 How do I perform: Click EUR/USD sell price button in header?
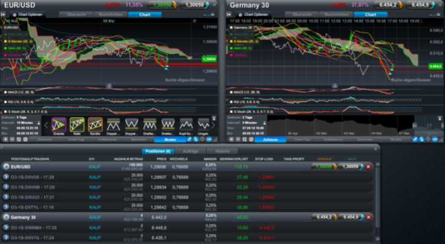pos(162,5)
